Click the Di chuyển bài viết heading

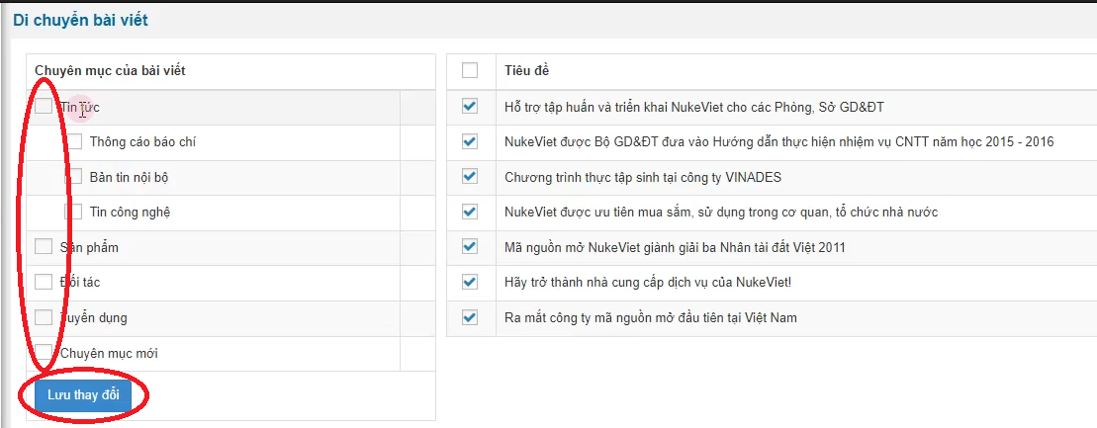(80, 21)
